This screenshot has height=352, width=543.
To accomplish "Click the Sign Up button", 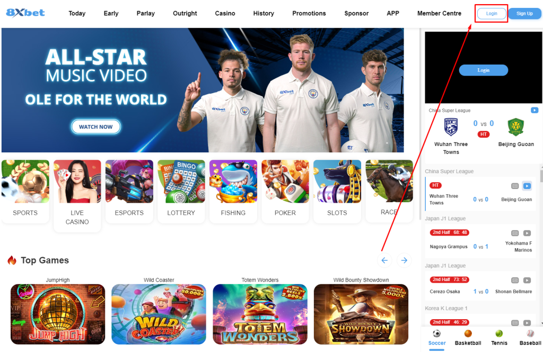I will point(524,13).
